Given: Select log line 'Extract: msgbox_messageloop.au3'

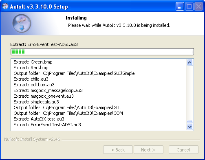Looking at the screenshot, I should pos(48,90).
